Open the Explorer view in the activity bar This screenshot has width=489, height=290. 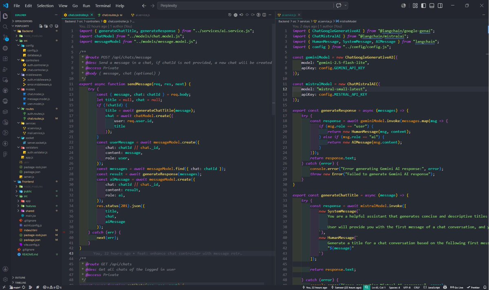pyautogui.click(x=5, y=16)
